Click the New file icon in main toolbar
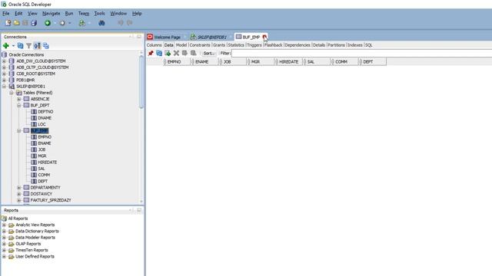492x276 pixels. [x=8, y=23]
